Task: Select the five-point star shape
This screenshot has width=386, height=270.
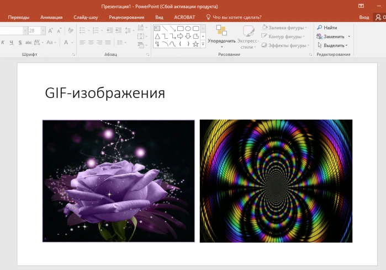Action: point(195,44)
